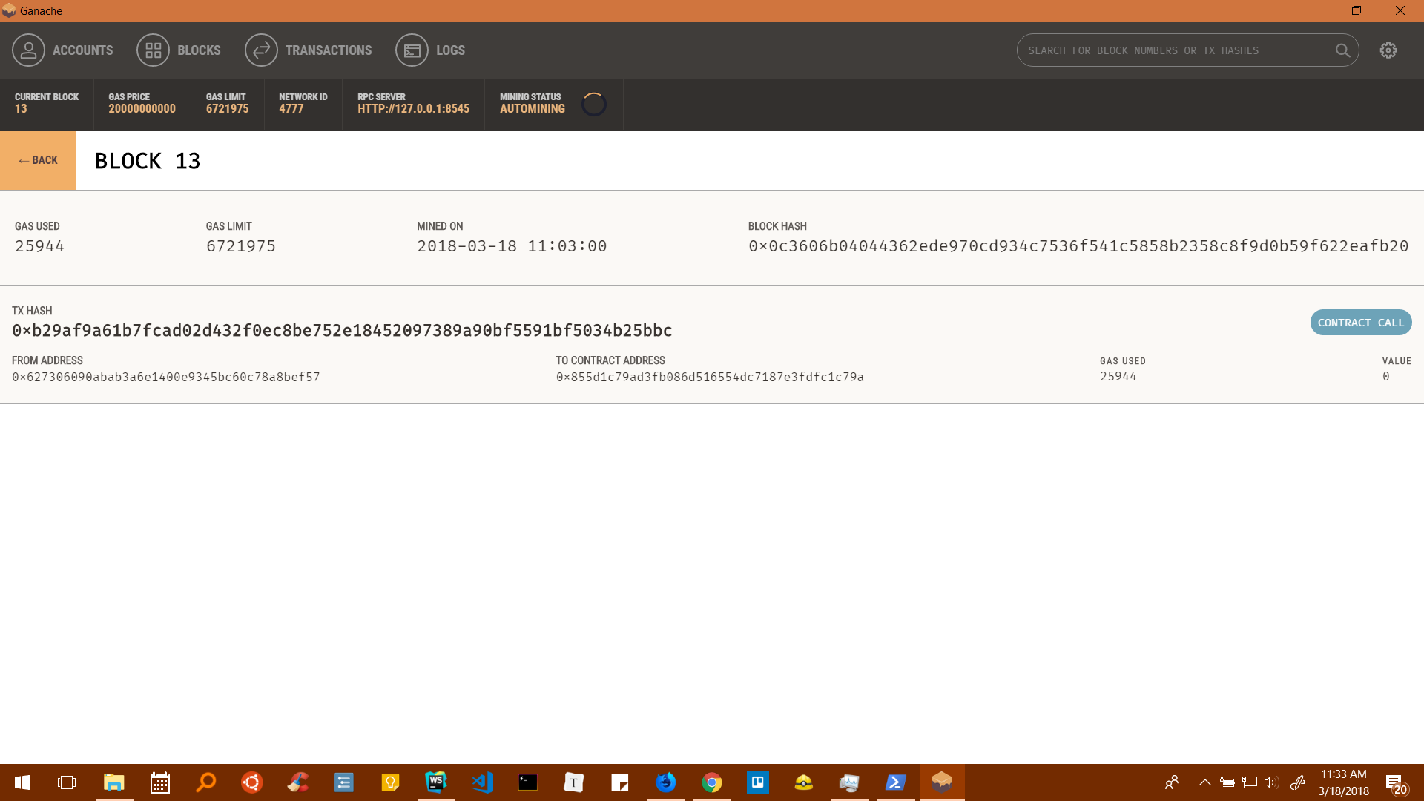Click the mining status spinner
The width and height of the screenshot is (1424, 801).
point(594,105)
